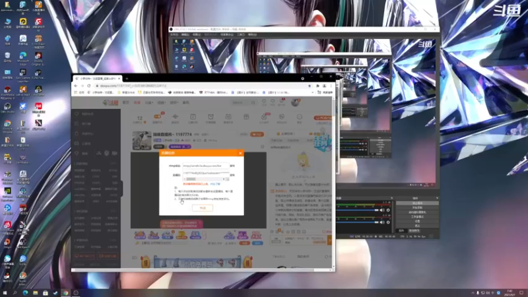The image size is (528, 297).
Task: Open the Windows Start menu
Action: coord(5,293)
